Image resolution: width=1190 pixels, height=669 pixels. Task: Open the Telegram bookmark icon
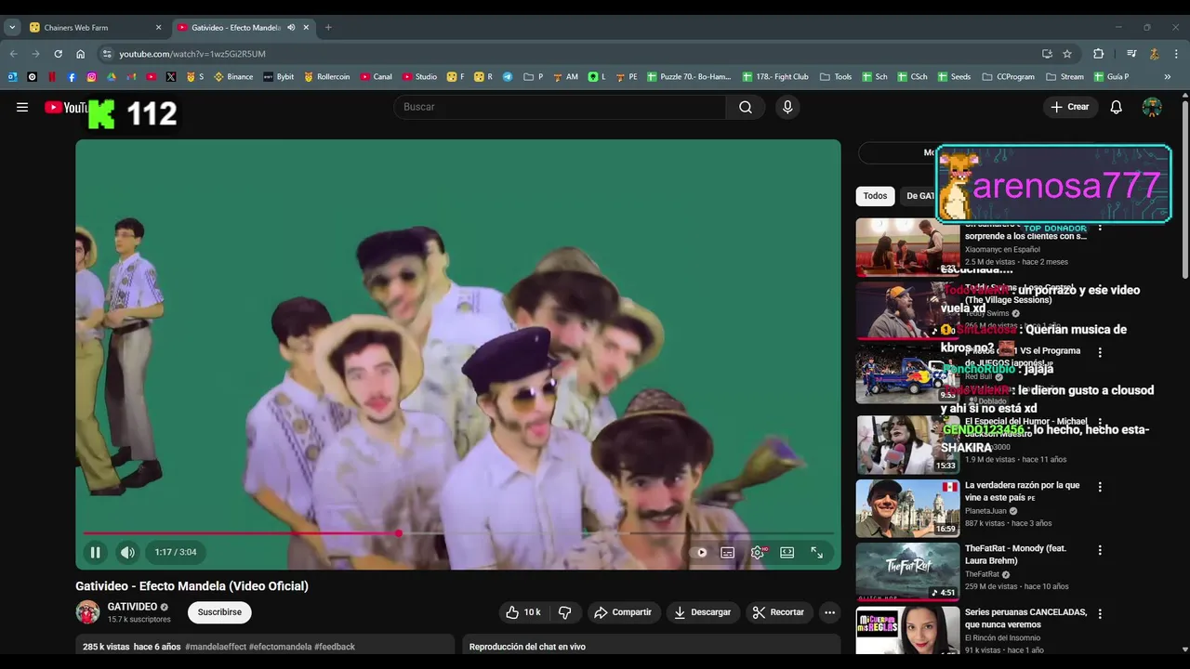point(508,77)
